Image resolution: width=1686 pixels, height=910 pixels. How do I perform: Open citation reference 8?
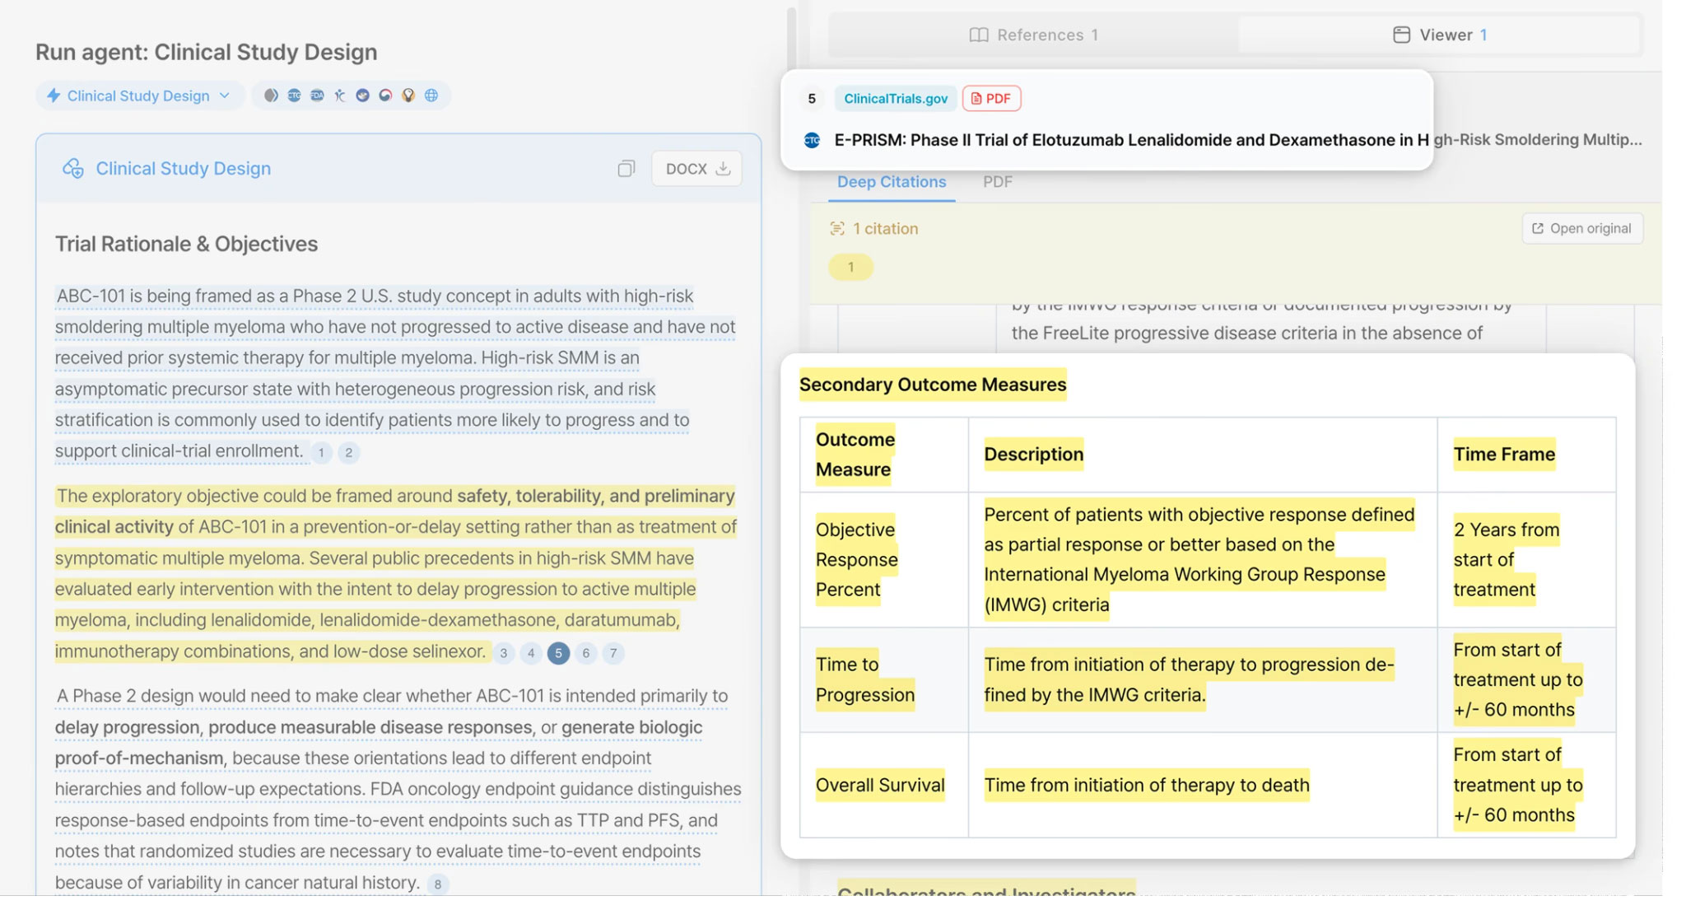coord(438,884)
